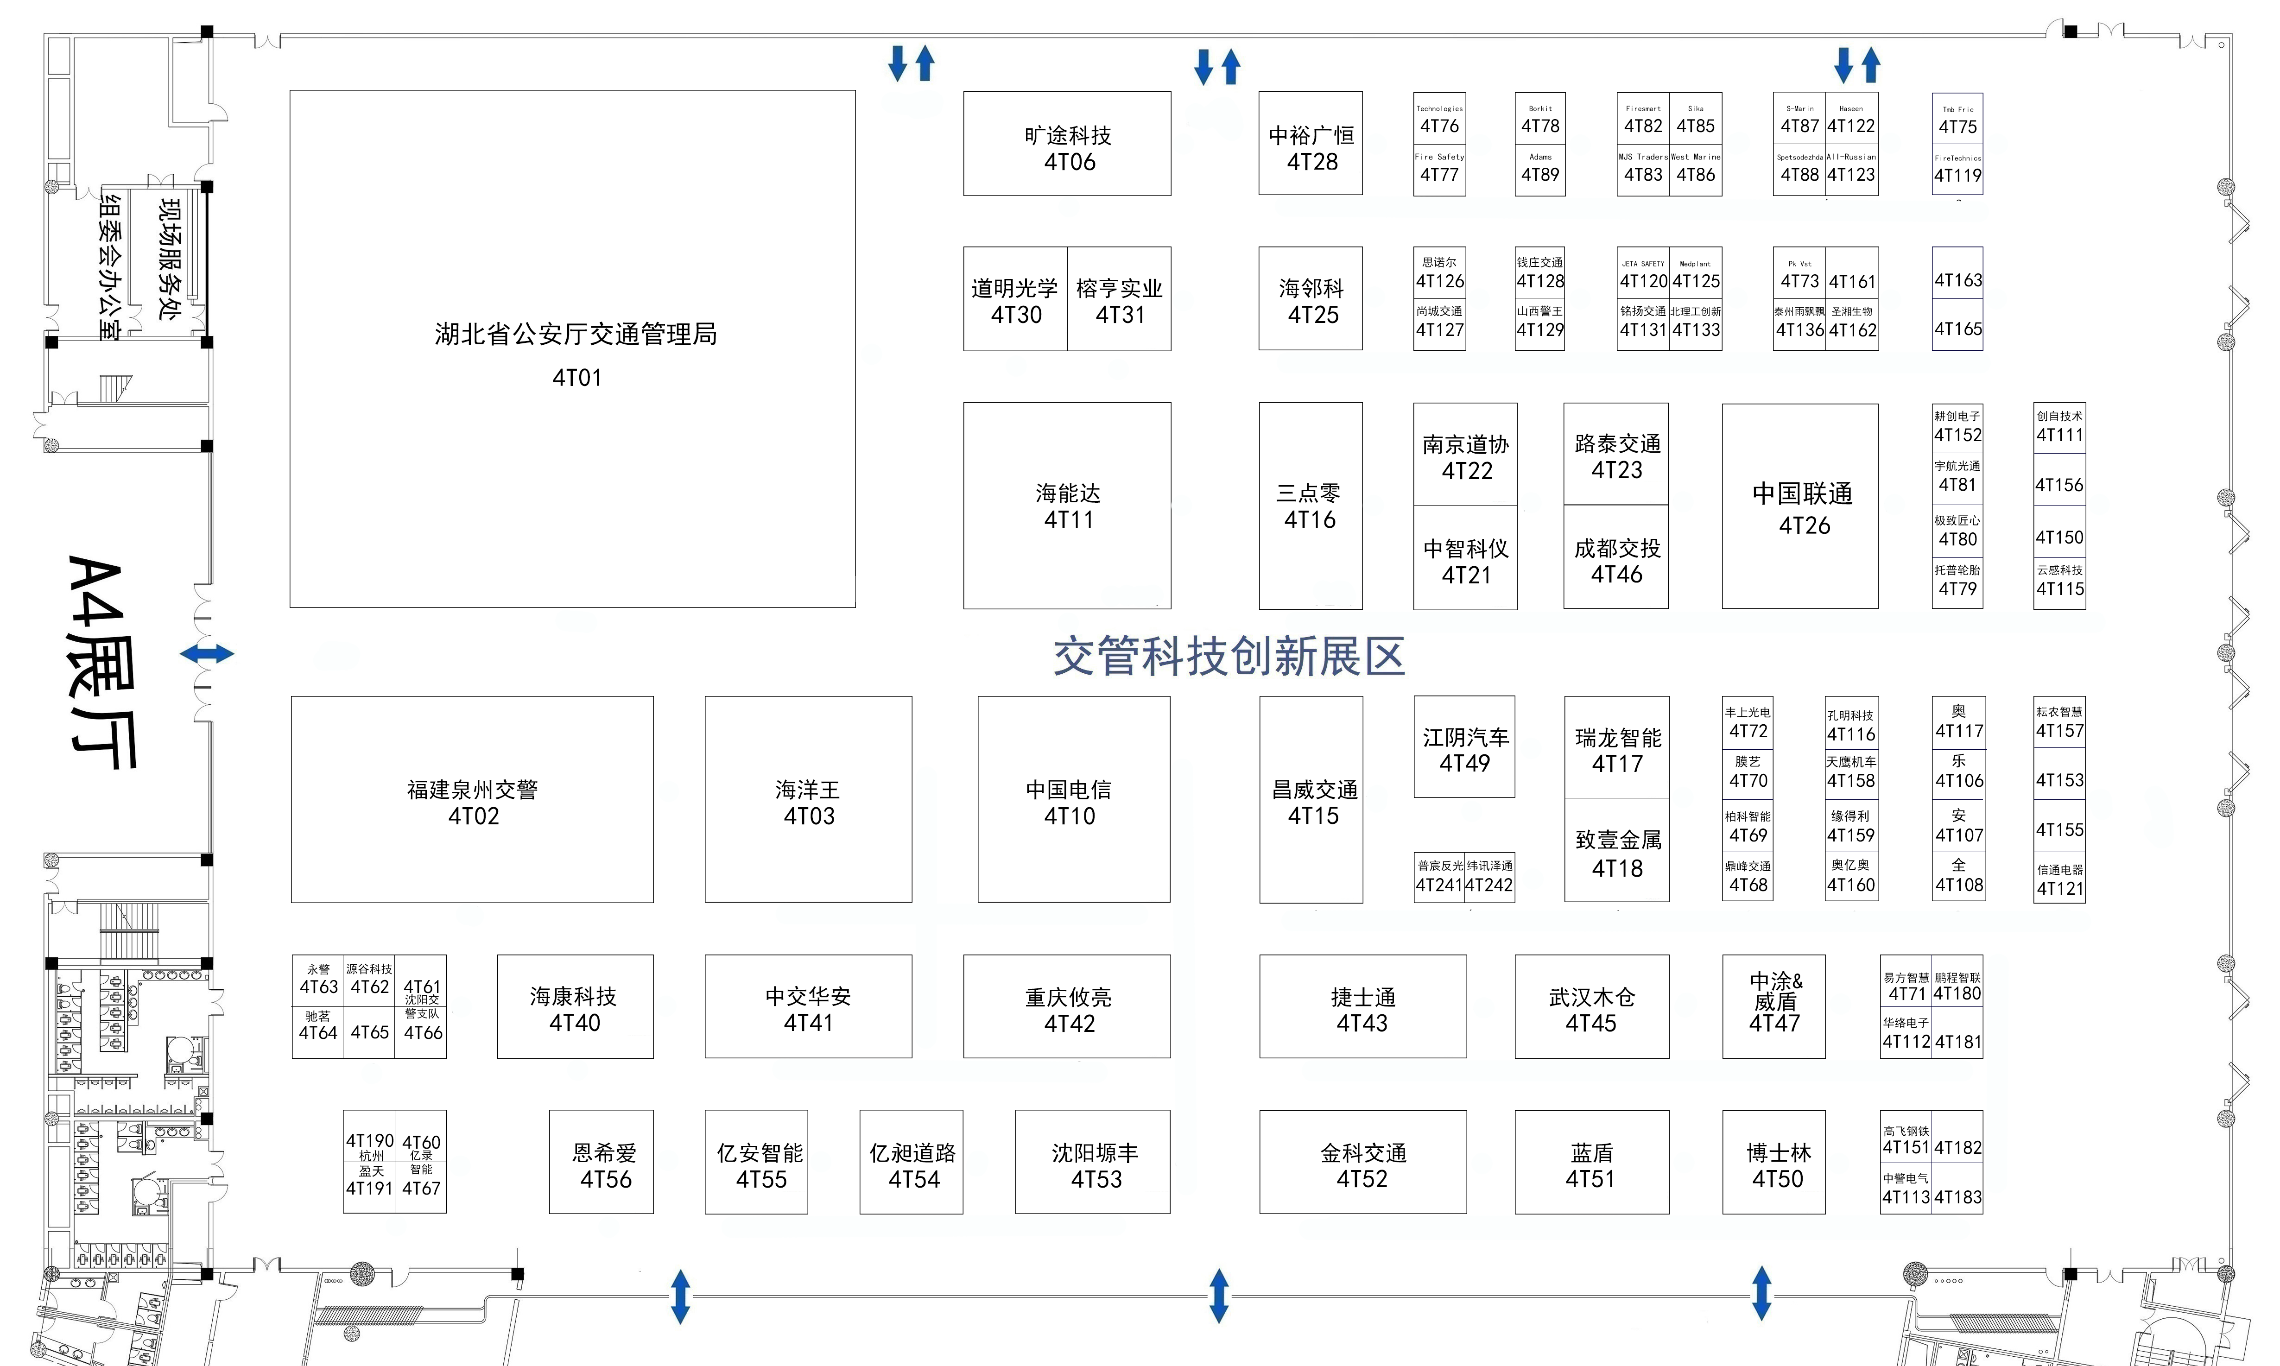Click booth 南京道协 4T22
The image size is (2280, 1366).
pos(1465,455)
